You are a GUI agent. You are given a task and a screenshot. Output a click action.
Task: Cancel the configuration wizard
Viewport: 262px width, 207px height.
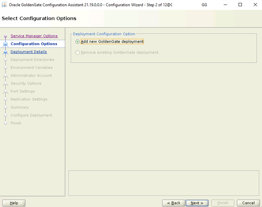pos(248,203)
